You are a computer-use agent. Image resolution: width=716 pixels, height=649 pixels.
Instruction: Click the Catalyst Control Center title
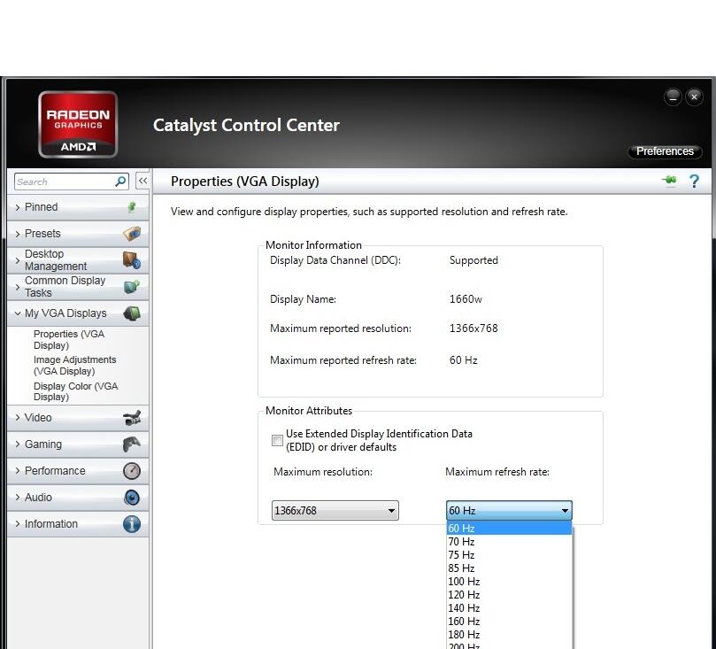point(246,125)
